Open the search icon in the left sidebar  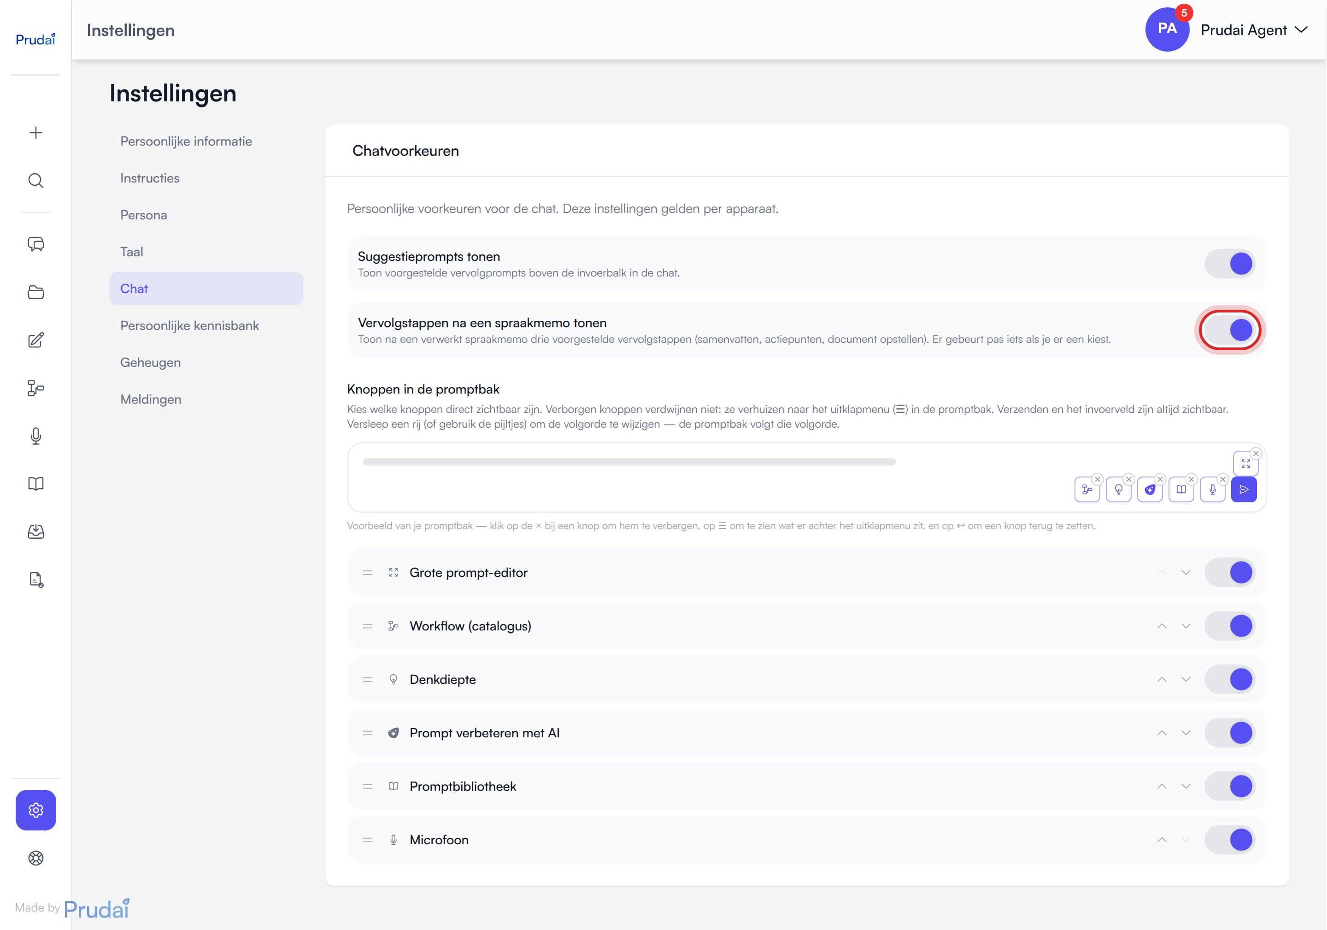pyautogui.click(x=36, y=180)
